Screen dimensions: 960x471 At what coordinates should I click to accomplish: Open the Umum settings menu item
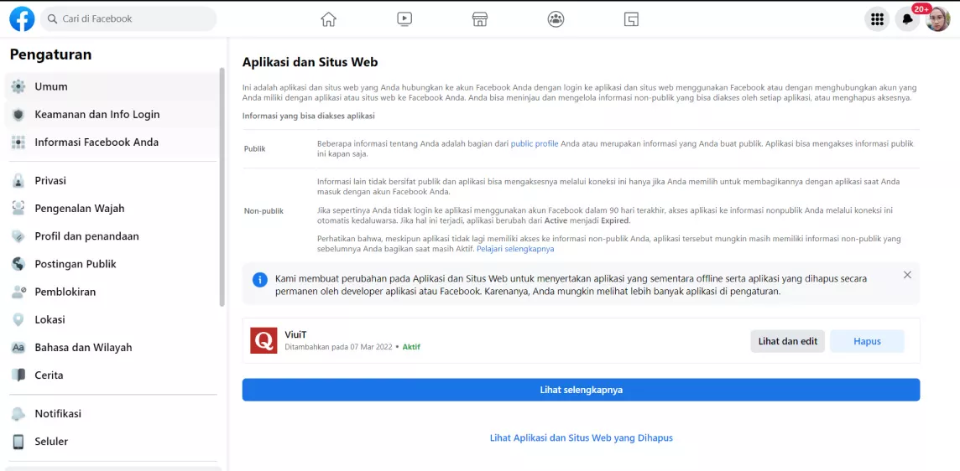(112, 87)
